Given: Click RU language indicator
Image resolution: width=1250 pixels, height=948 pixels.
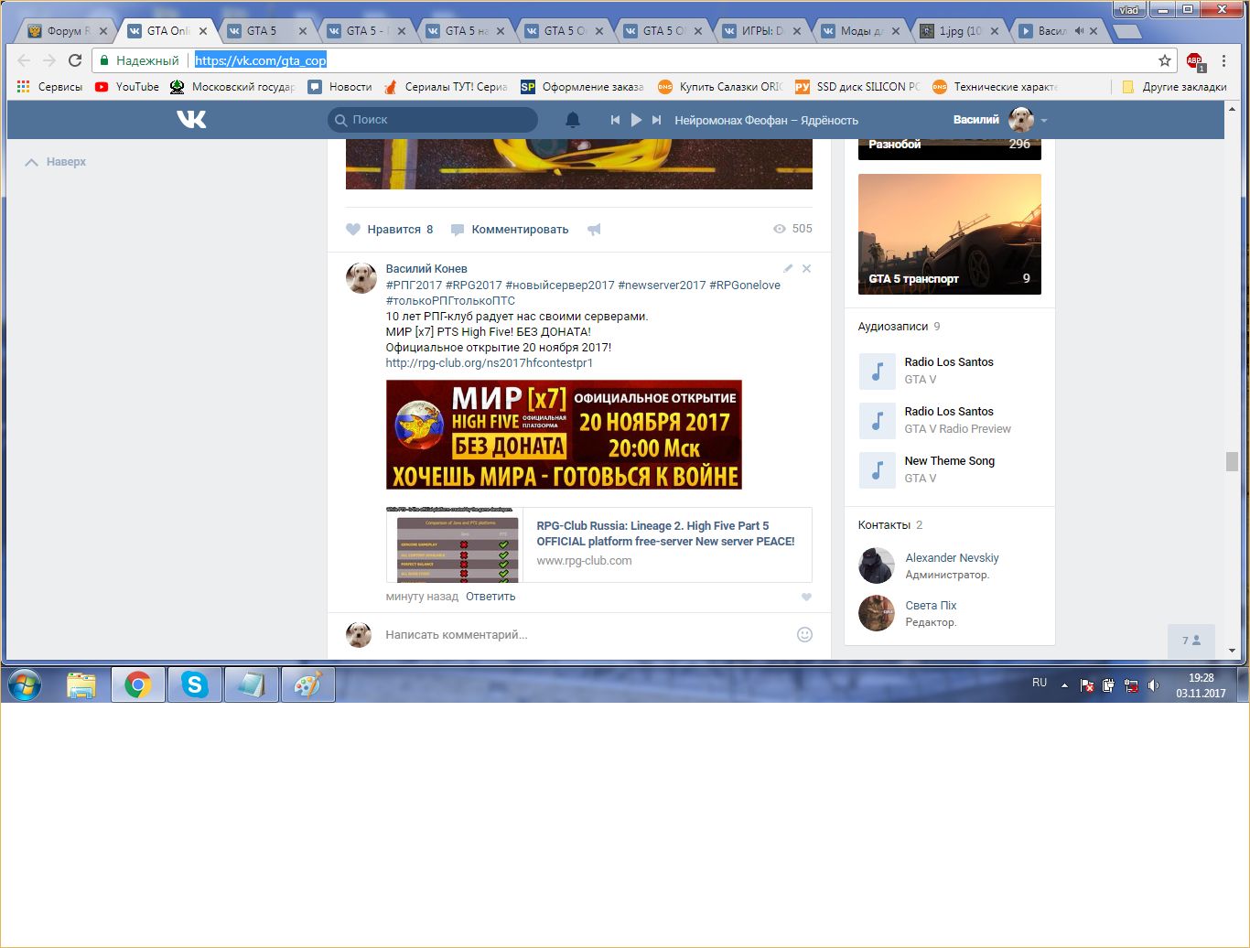Looking at the screenshot, I should tap(1040, 683).
